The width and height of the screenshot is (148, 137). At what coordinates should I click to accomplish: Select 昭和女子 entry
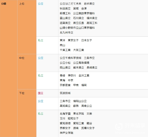tap(73, 118)
